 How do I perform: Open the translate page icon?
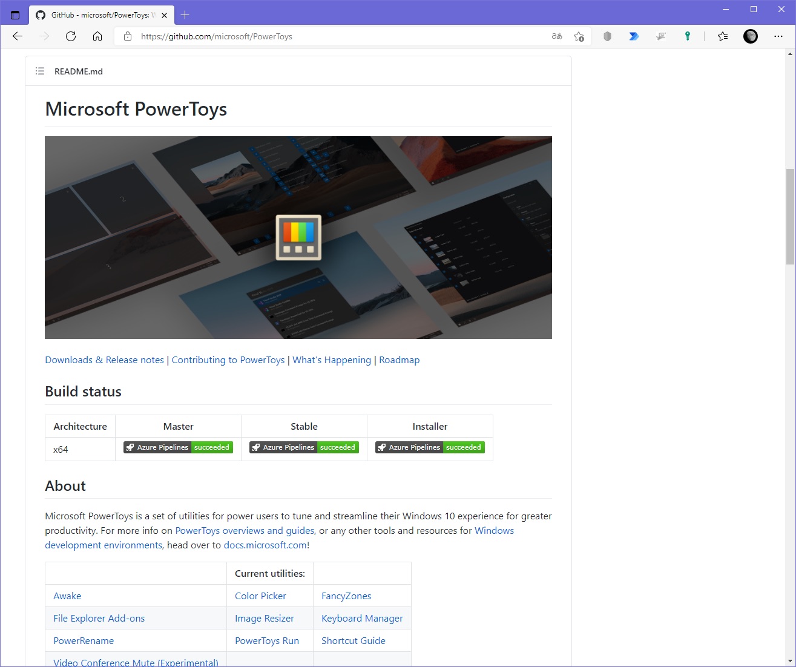[x=557, y=36]
